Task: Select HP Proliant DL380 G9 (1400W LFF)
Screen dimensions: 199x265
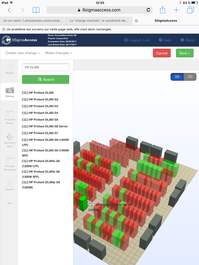Action: pos(46,142)
